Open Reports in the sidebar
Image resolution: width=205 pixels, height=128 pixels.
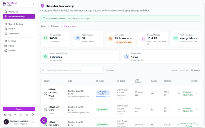(x=19, y=51)
